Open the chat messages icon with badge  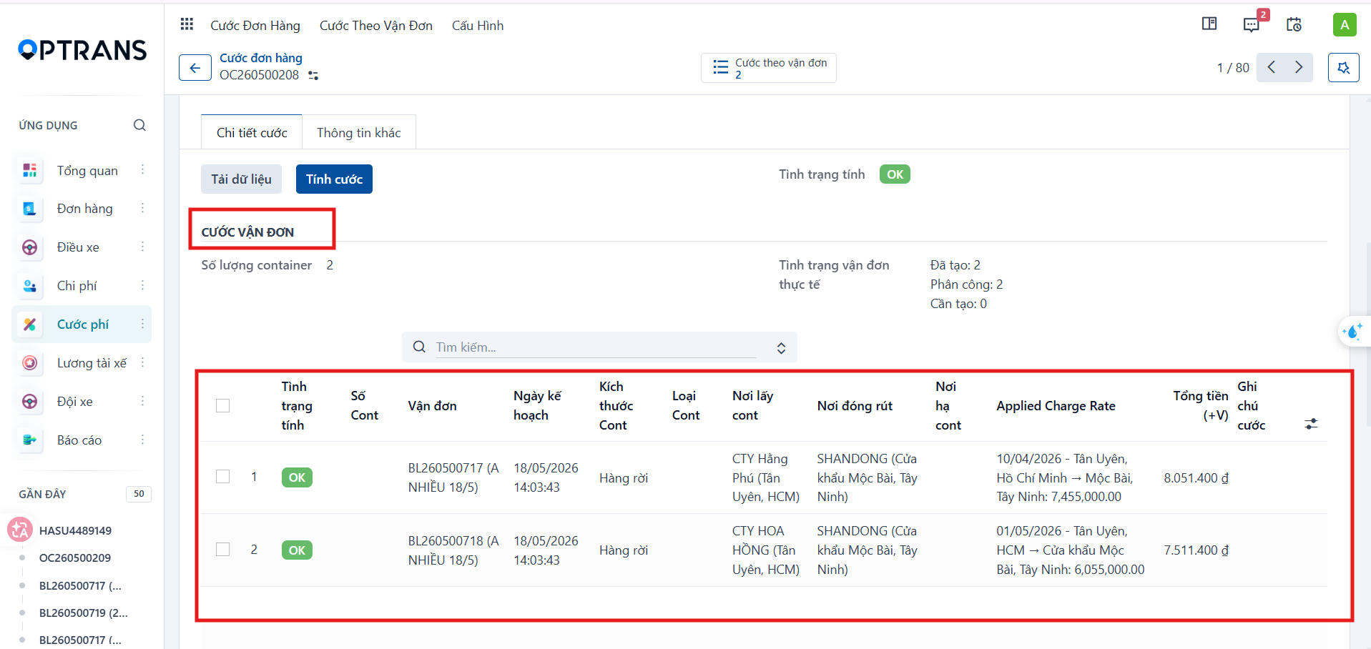click(x=1251, y=25)
